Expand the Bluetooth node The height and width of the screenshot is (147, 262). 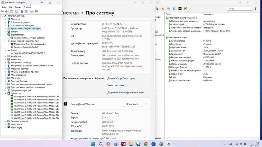coord(5,19)
